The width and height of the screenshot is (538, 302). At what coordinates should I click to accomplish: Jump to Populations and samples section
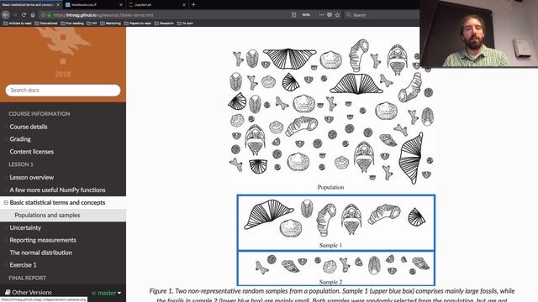[x=47, y=215]
